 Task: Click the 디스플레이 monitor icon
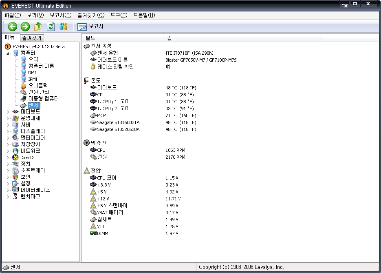(x=15, y=131)
